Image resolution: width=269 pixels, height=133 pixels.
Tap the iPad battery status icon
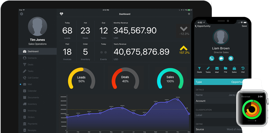point(190,10)
